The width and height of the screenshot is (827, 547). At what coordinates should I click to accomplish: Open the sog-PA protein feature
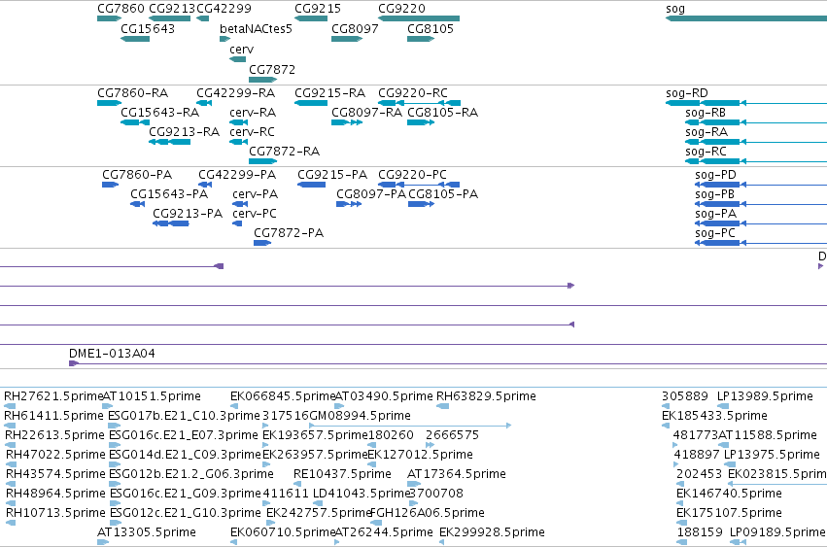(x=761, y=223)
